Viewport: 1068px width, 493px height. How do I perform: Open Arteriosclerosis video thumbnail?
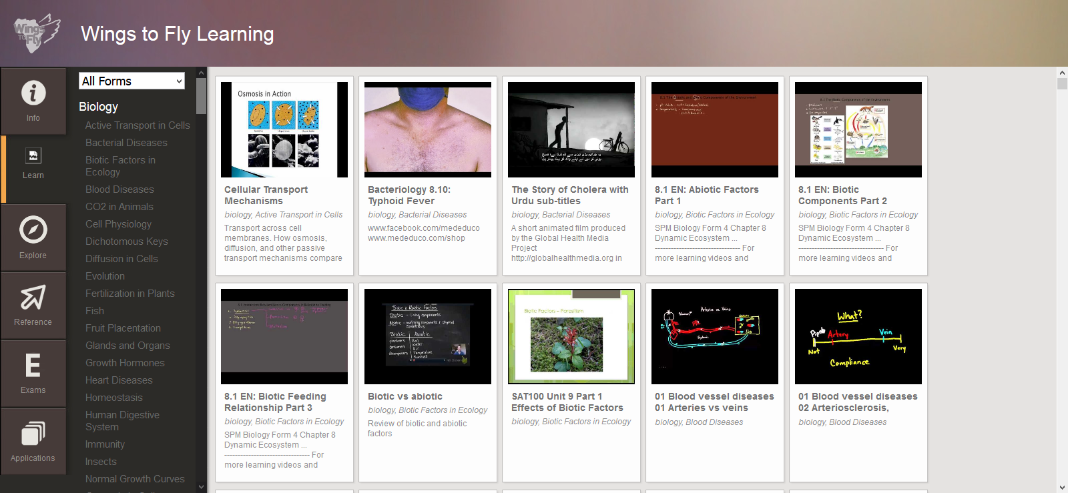[x=858, y=336]
